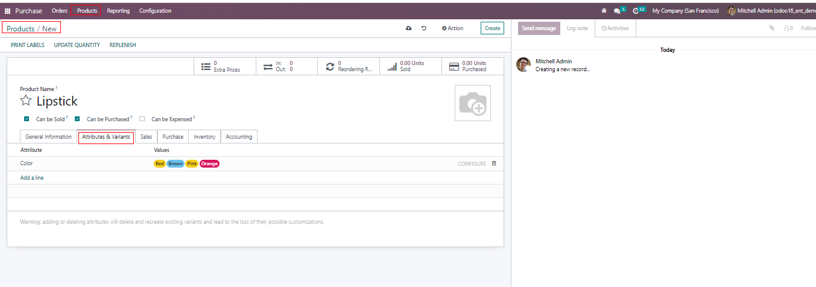This screenshot has height=287, width=816.
Task: Mark Lipstick as favorite with star
Action: pos(26,101)
